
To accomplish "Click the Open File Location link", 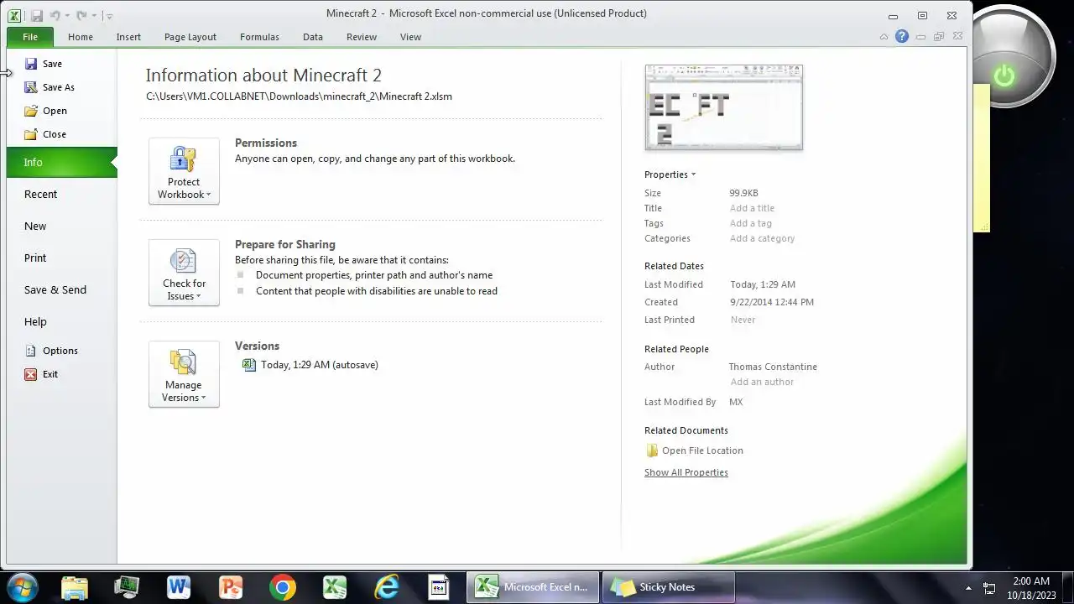I will pyautogui.click(x=702, y=450).
